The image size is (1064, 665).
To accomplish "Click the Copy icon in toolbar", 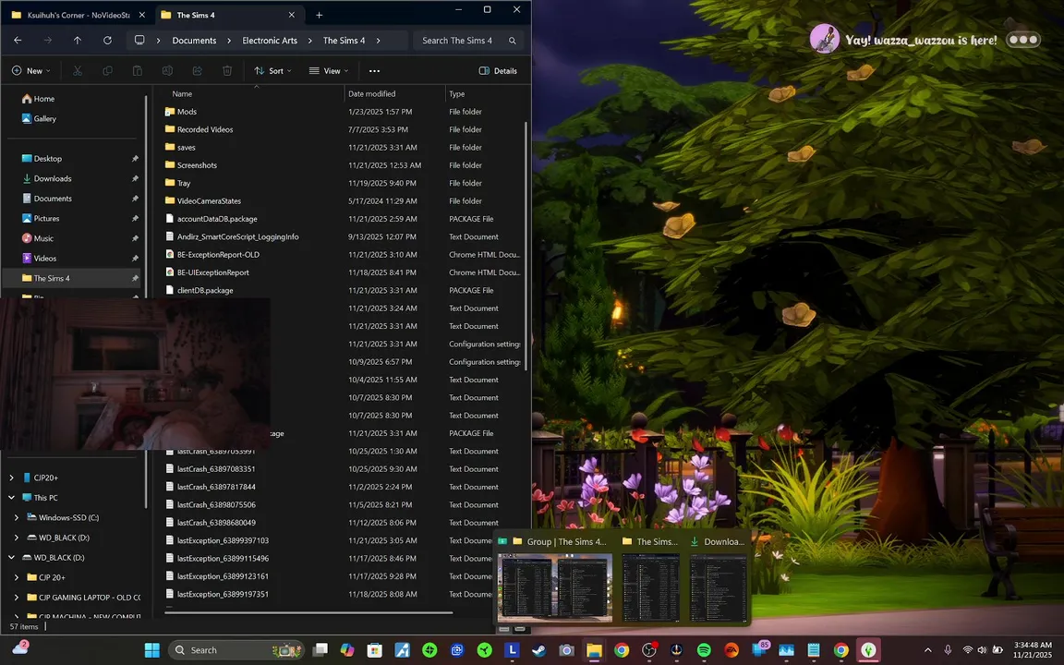I will pos(107,70).
